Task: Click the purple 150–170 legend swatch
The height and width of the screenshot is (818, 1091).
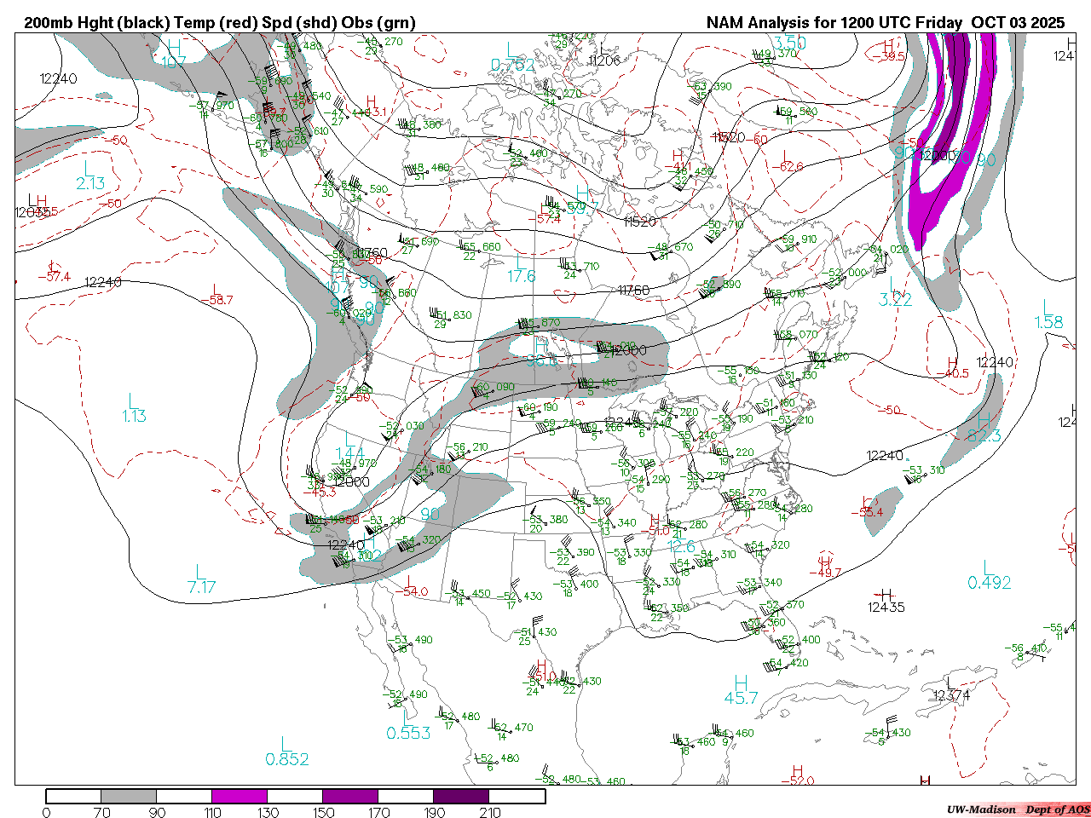Action: tap(350, 796)
